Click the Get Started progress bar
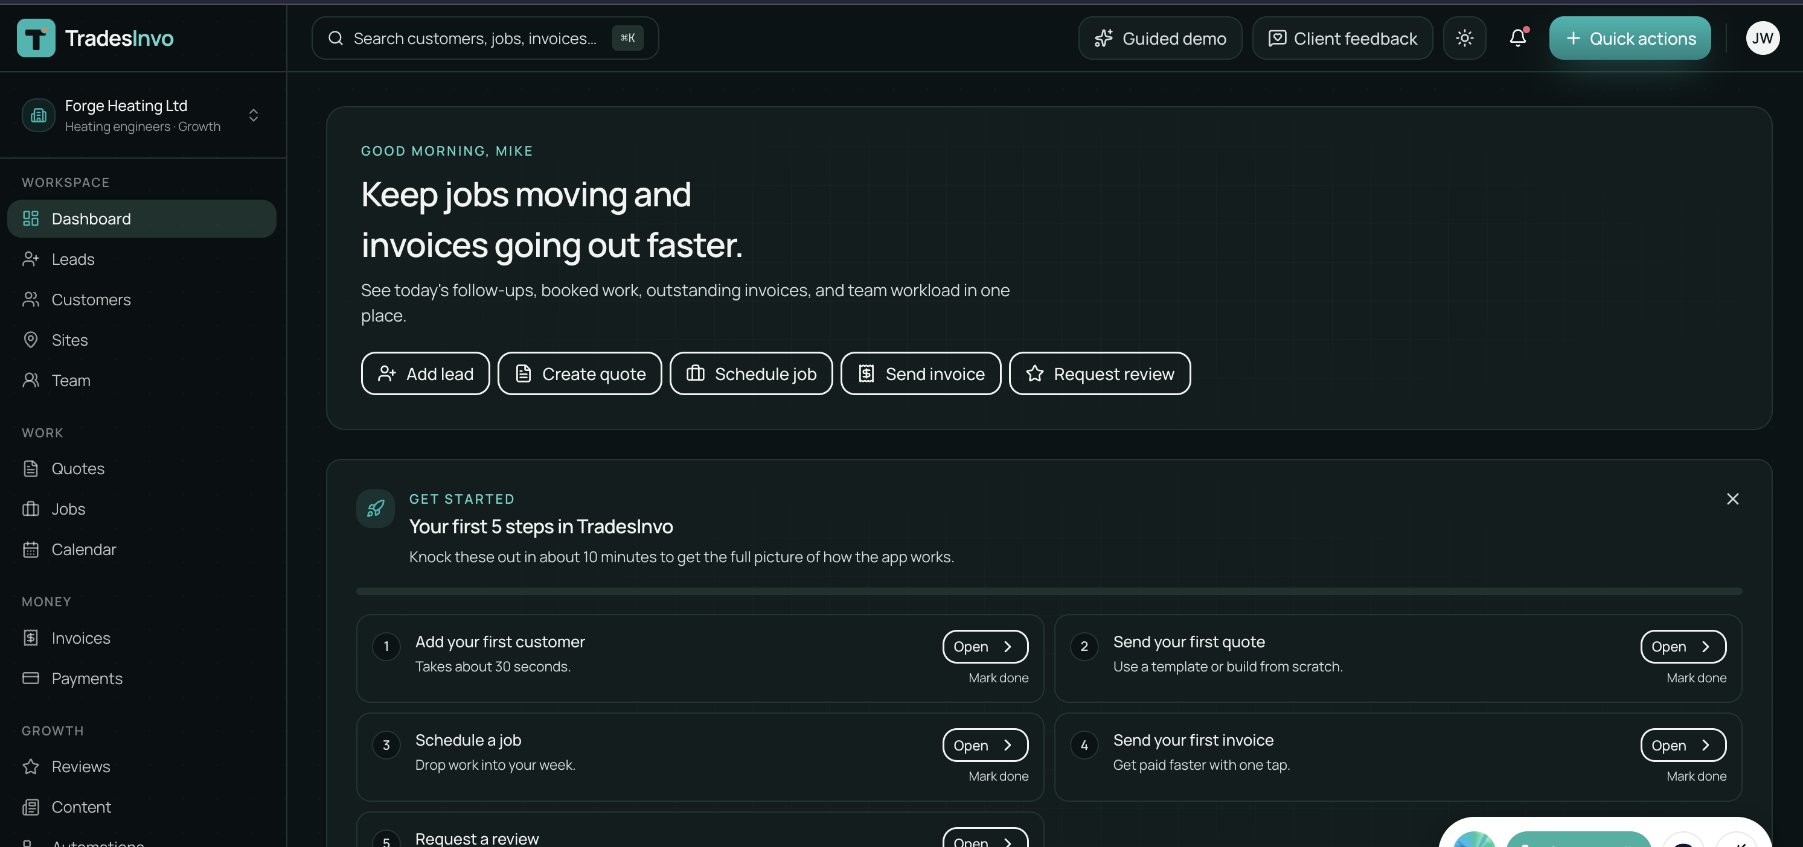Image resolution: width=1803 pixels, height=847 pixels. coord(1048,591)
